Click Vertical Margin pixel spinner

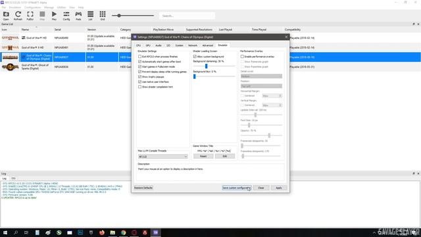272,105
